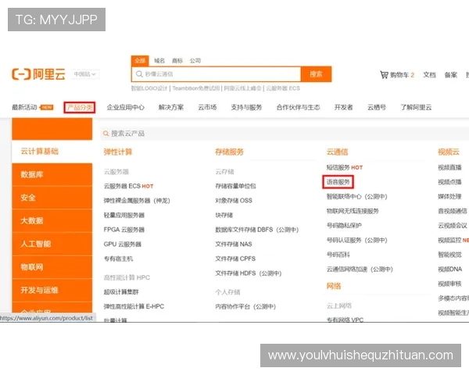Open 对象存储 OSS link
The width and height of the screenshot is (469, 375).
(x=234, y=201)
